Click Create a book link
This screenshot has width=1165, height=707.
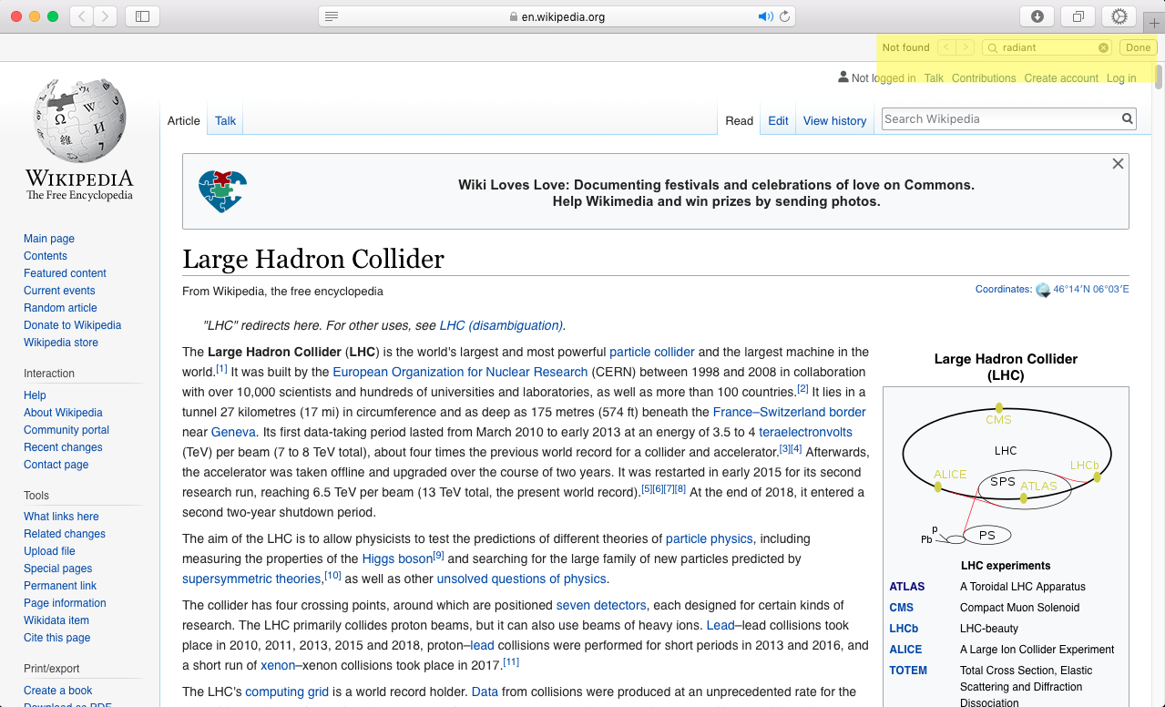(x=58, y=691)
